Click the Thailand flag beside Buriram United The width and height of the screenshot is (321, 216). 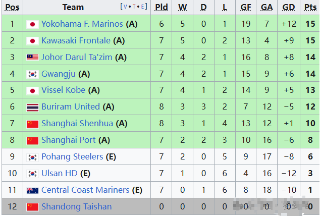point(32,107)
